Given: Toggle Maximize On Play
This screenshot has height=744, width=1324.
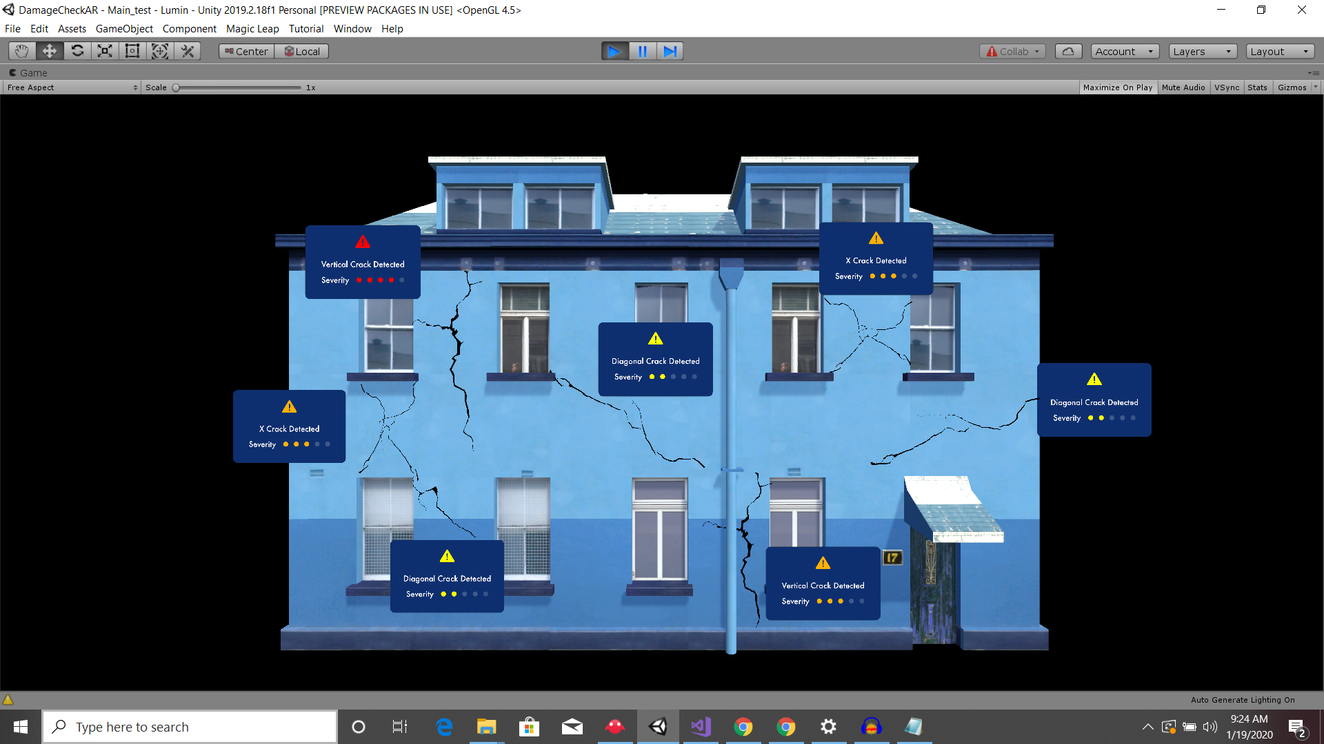Looking at the screenshot, I should point(1117,87).
